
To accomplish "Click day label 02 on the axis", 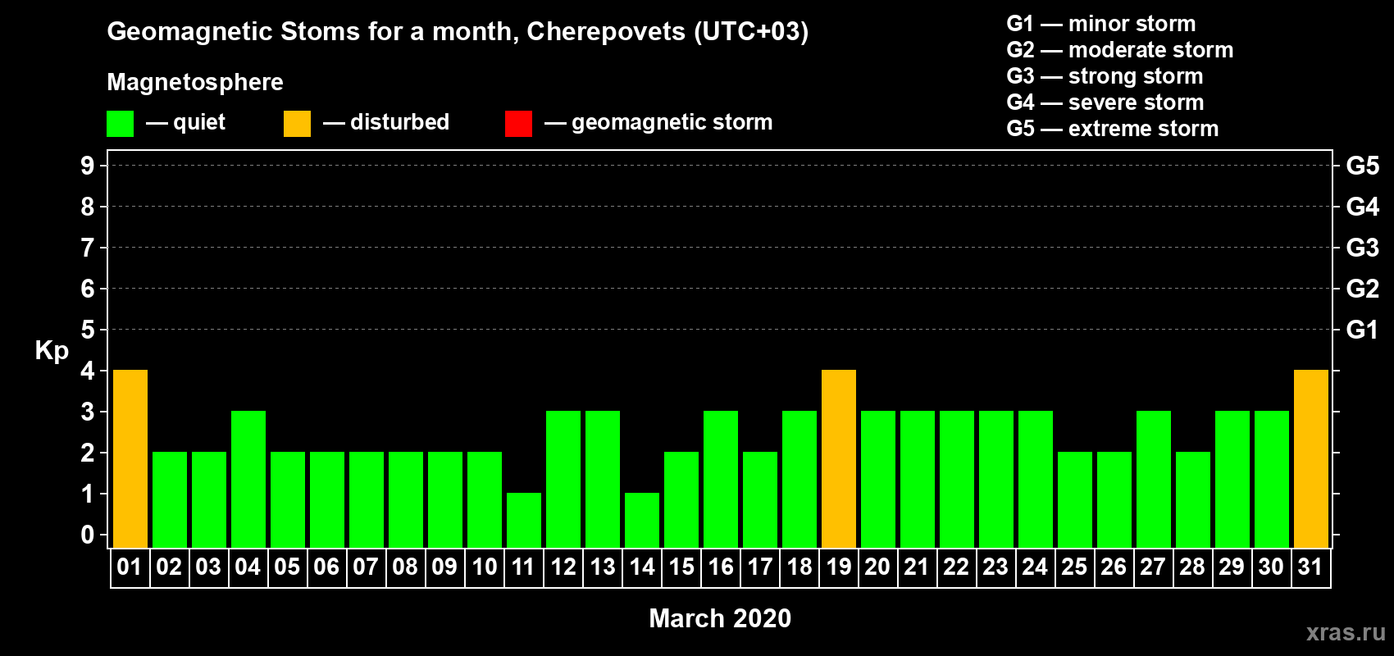I will pos(169,567).
